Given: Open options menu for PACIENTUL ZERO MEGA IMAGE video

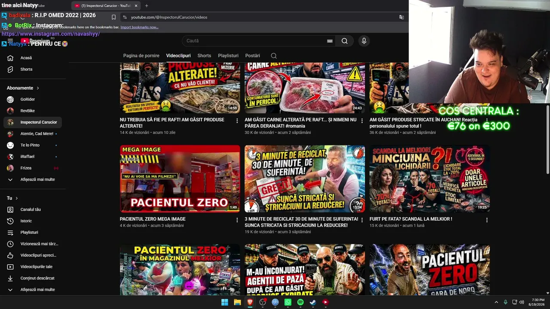Looking at the screenshot, I should (237, 220).
